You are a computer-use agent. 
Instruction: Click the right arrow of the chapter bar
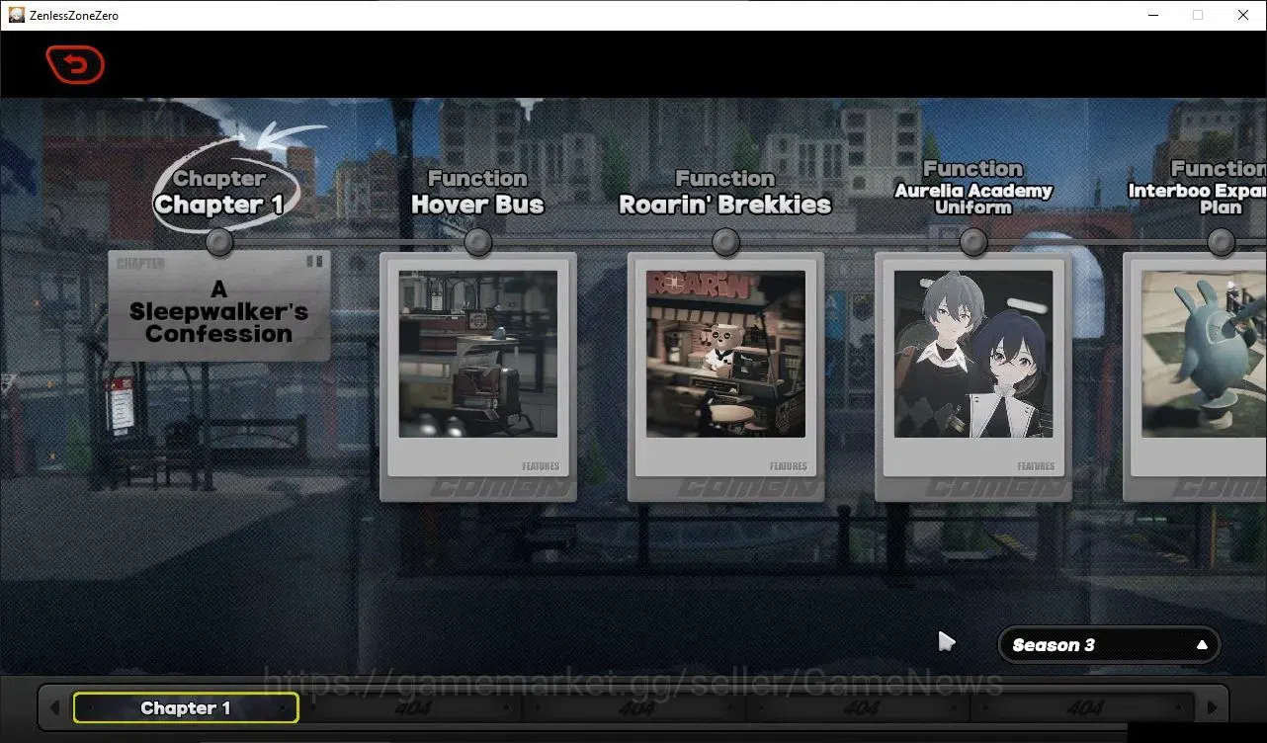[x=1212, y=707]
